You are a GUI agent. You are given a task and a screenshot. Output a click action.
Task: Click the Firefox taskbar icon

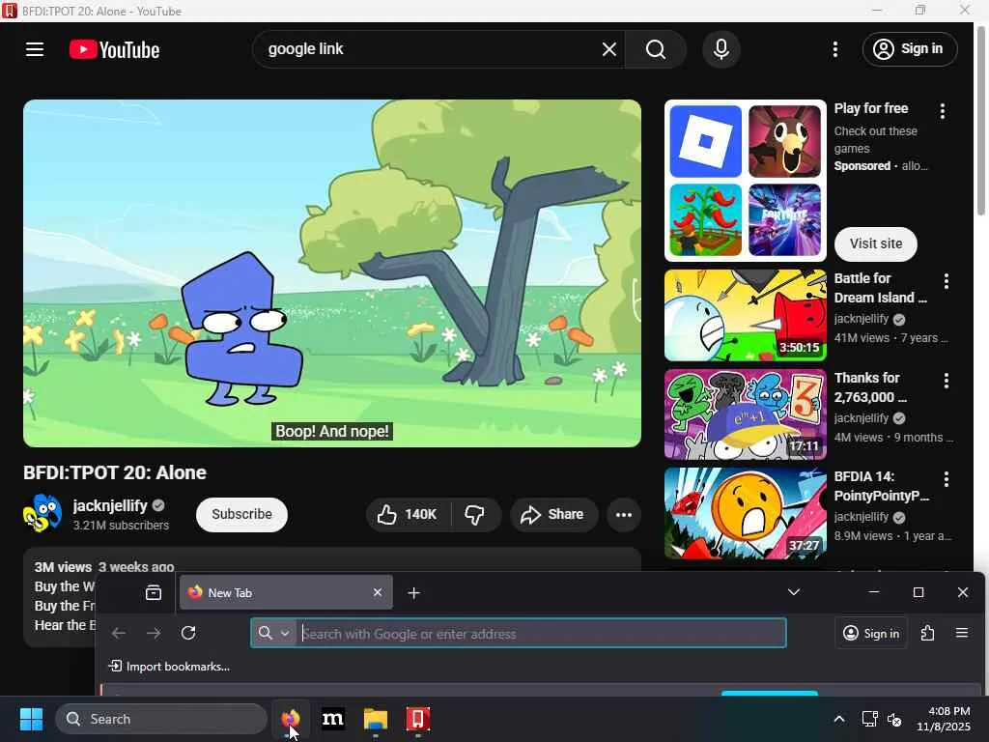pos(291,719)
